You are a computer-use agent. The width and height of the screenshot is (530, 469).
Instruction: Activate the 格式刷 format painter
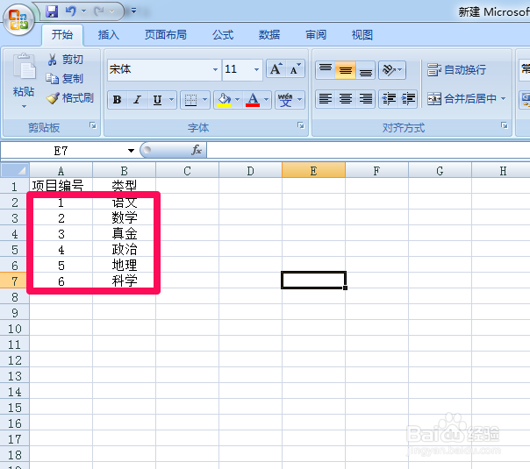coord(70,98)
